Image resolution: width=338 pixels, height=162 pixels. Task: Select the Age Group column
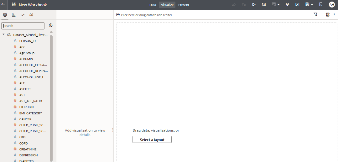27,53
